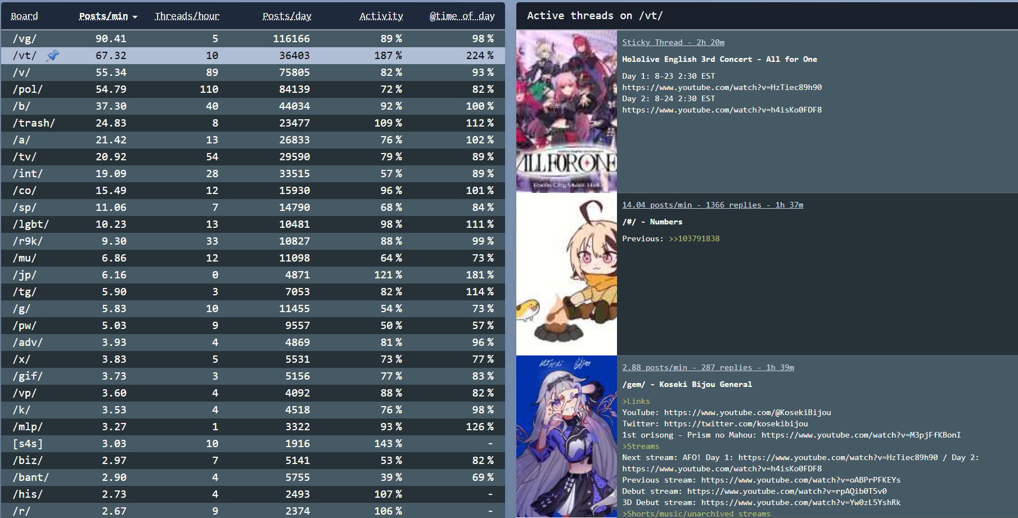Image resolution: width=1018 pixels, height=518 pixels.
Task: Select the /pw/ board row
Action: click(253, 325)
